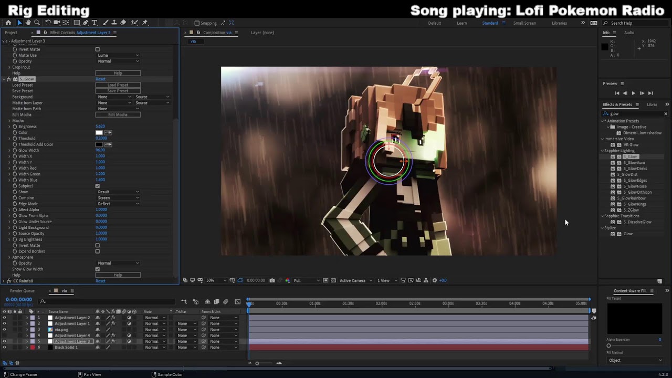
Task: Open the Combine dropdown set to Screen
Action: click(118, 198)
